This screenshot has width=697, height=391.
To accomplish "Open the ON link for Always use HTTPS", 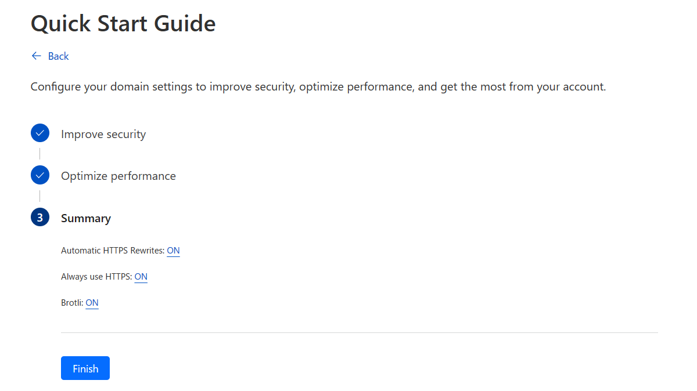I will pos(141,277).
